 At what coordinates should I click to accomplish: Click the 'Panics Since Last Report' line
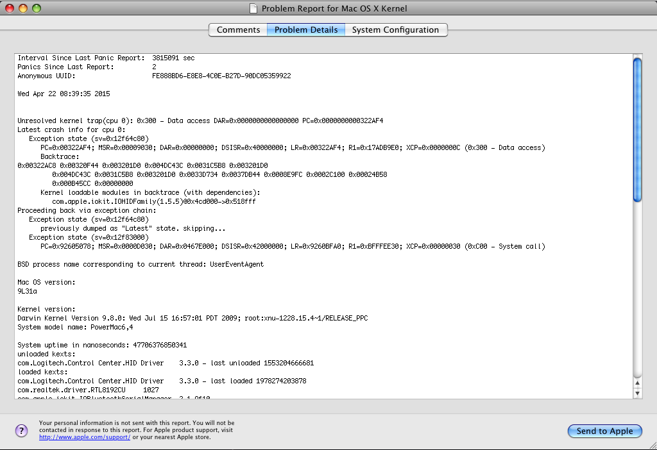[x=87, y=67]
